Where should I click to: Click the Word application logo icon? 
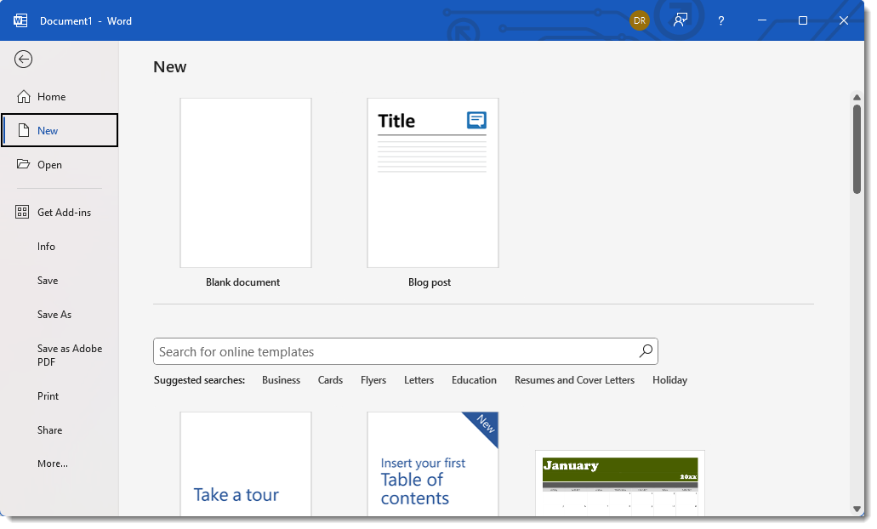[x=20, y=20]
